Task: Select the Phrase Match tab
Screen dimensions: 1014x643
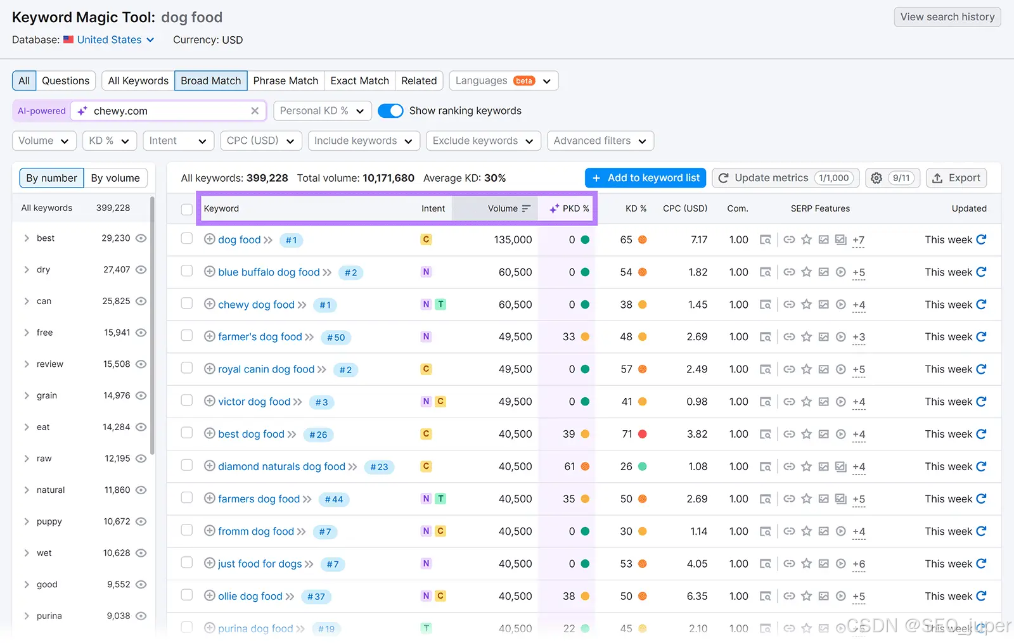Action: coord(286,80)
